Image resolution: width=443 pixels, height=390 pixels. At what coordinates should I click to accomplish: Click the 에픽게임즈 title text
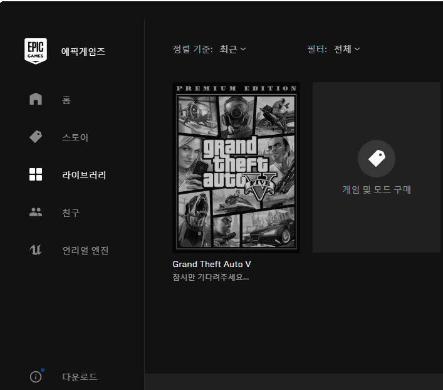[83, 51]
